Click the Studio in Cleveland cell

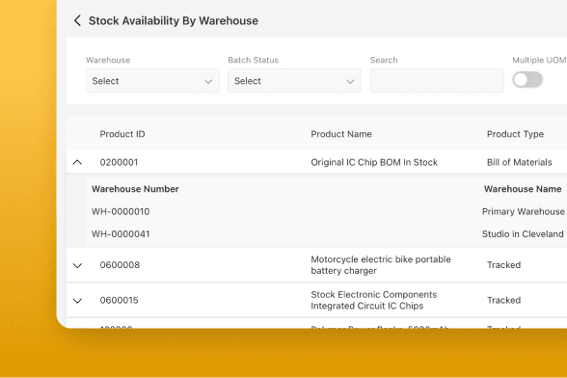523,234
